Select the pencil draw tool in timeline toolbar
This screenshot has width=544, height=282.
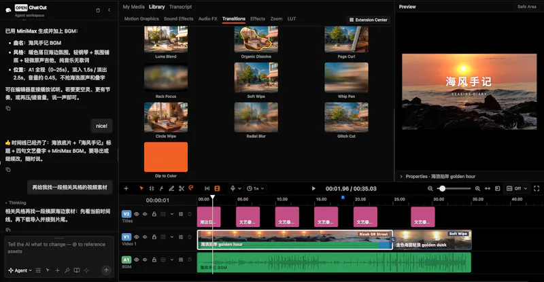tap(171, 188)
